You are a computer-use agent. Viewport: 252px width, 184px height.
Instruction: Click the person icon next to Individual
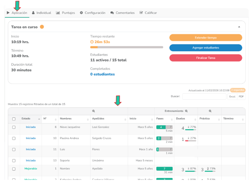(33, 13)
